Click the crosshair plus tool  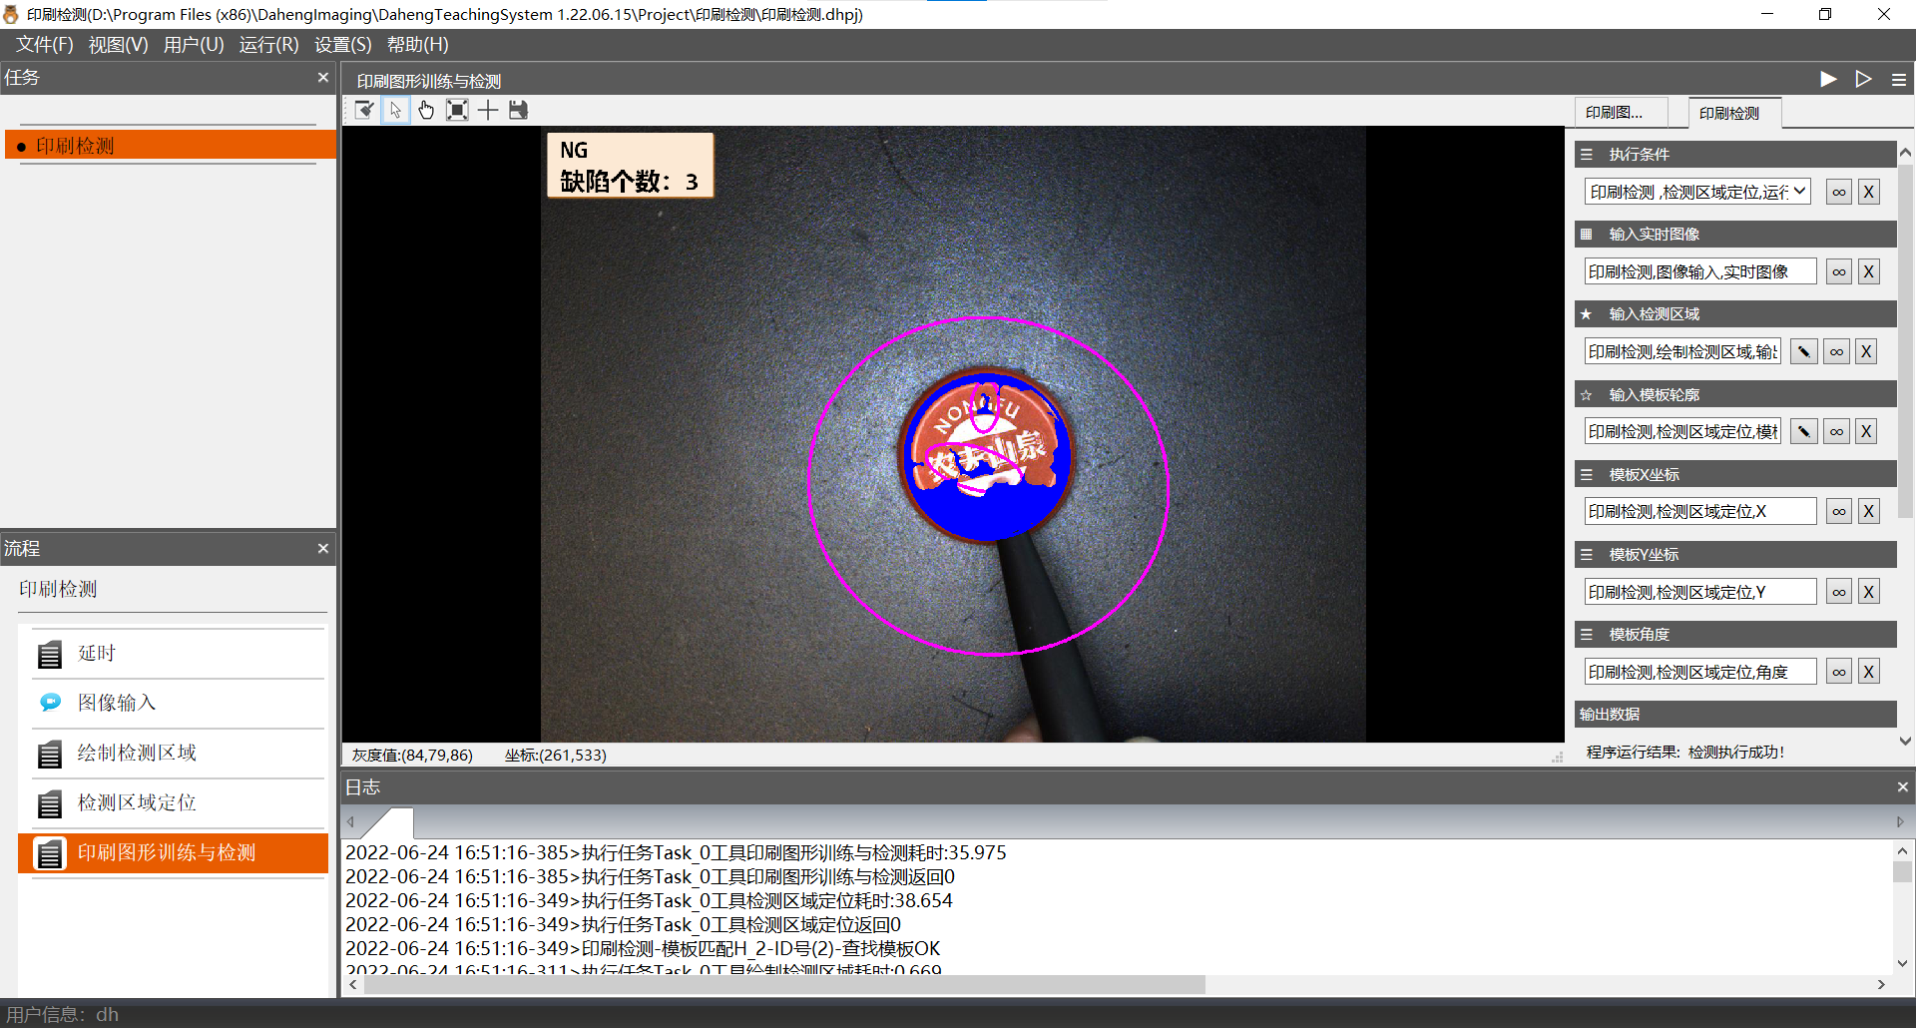coord(488,110)
